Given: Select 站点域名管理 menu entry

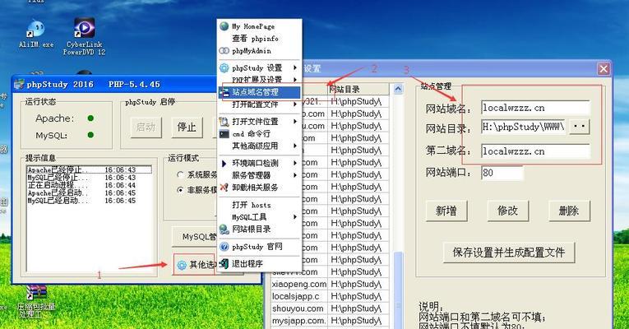Looking at the screenshot, I should point(260,92).
